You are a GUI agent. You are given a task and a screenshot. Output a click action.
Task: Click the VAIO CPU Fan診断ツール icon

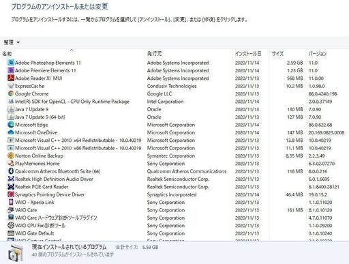click(x=11, y=225)
